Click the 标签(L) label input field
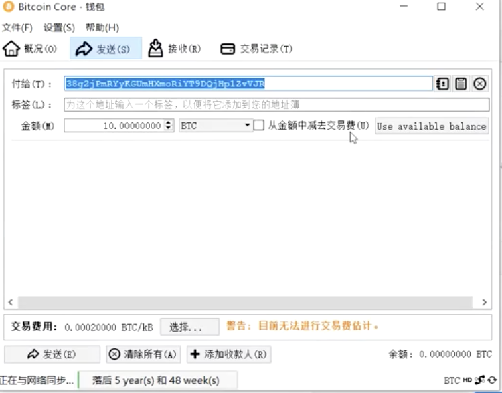 pos(276,104)
